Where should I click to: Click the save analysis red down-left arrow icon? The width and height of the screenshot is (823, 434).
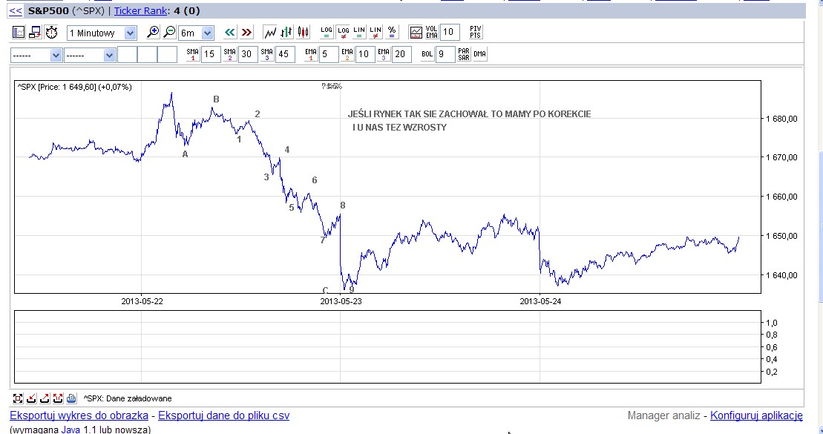31,398
